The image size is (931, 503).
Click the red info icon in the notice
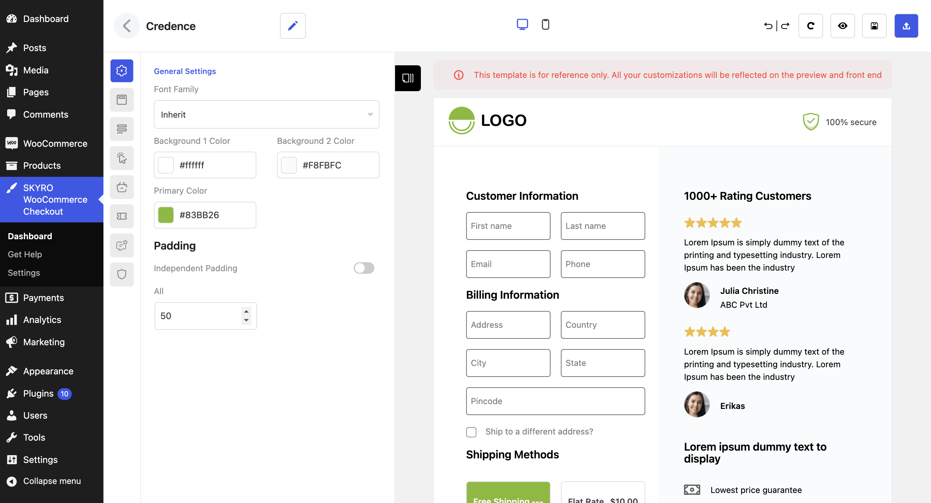pyautogui.click(x=459, y=75)
